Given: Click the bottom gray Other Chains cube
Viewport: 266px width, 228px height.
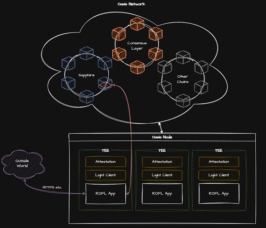Looking at the screenshot, I should coord(183,101).
